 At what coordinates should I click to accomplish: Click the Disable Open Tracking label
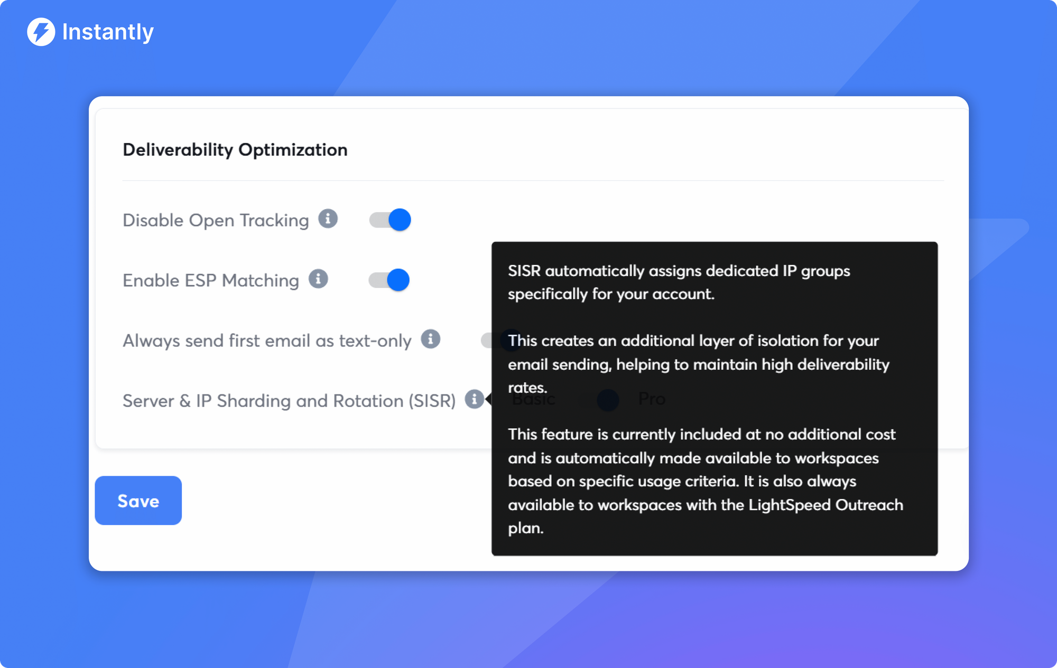[215, 220]
